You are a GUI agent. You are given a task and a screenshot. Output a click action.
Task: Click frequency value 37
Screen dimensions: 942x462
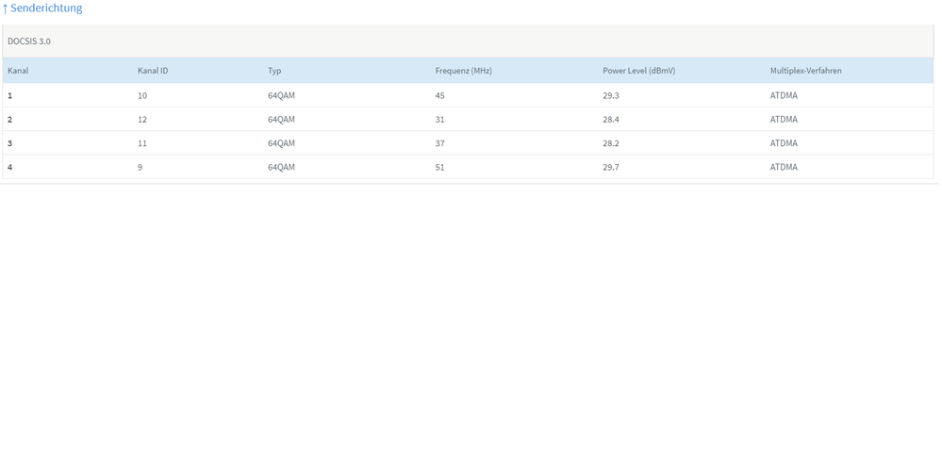click(x=439, y=143)
